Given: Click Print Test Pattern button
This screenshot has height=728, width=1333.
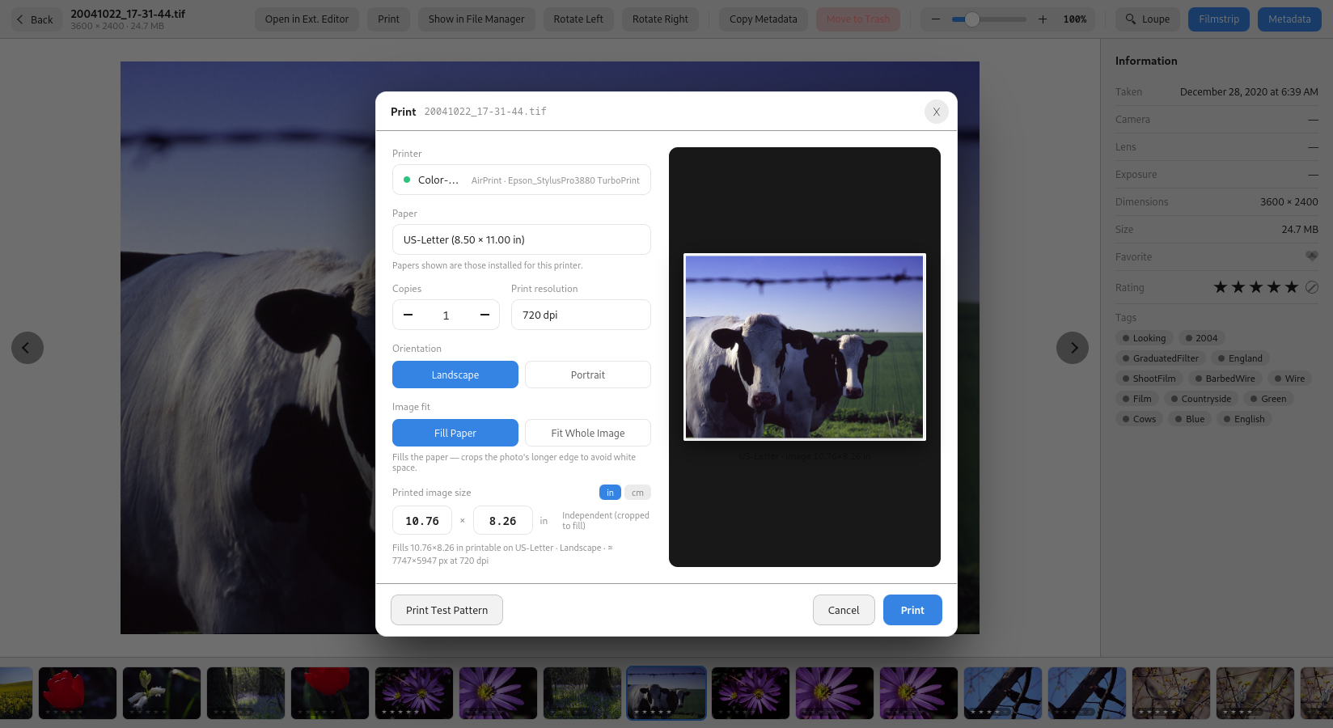Looking at the screenshot, I should pos(446,610).
